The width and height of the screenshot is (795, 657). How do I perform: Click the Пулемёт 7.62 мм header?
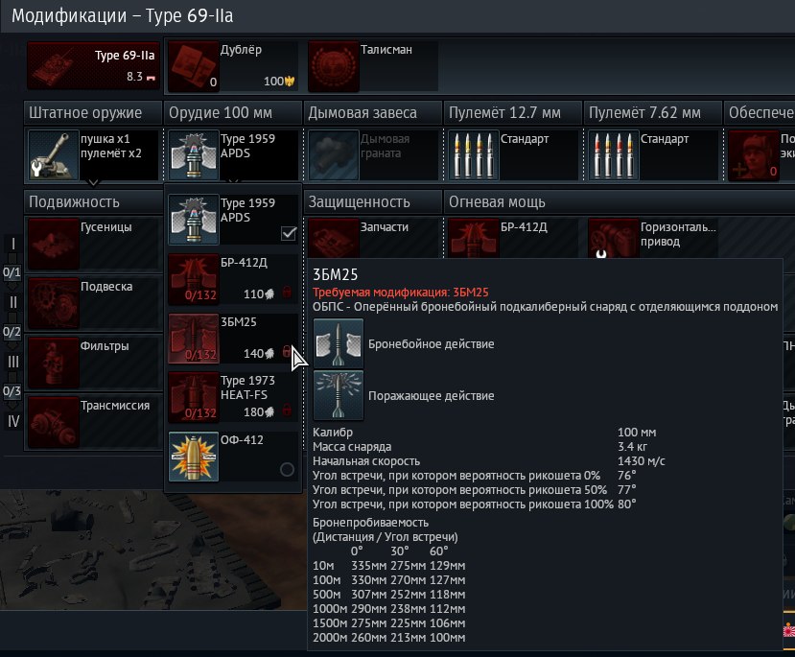[x=652, y=112]
